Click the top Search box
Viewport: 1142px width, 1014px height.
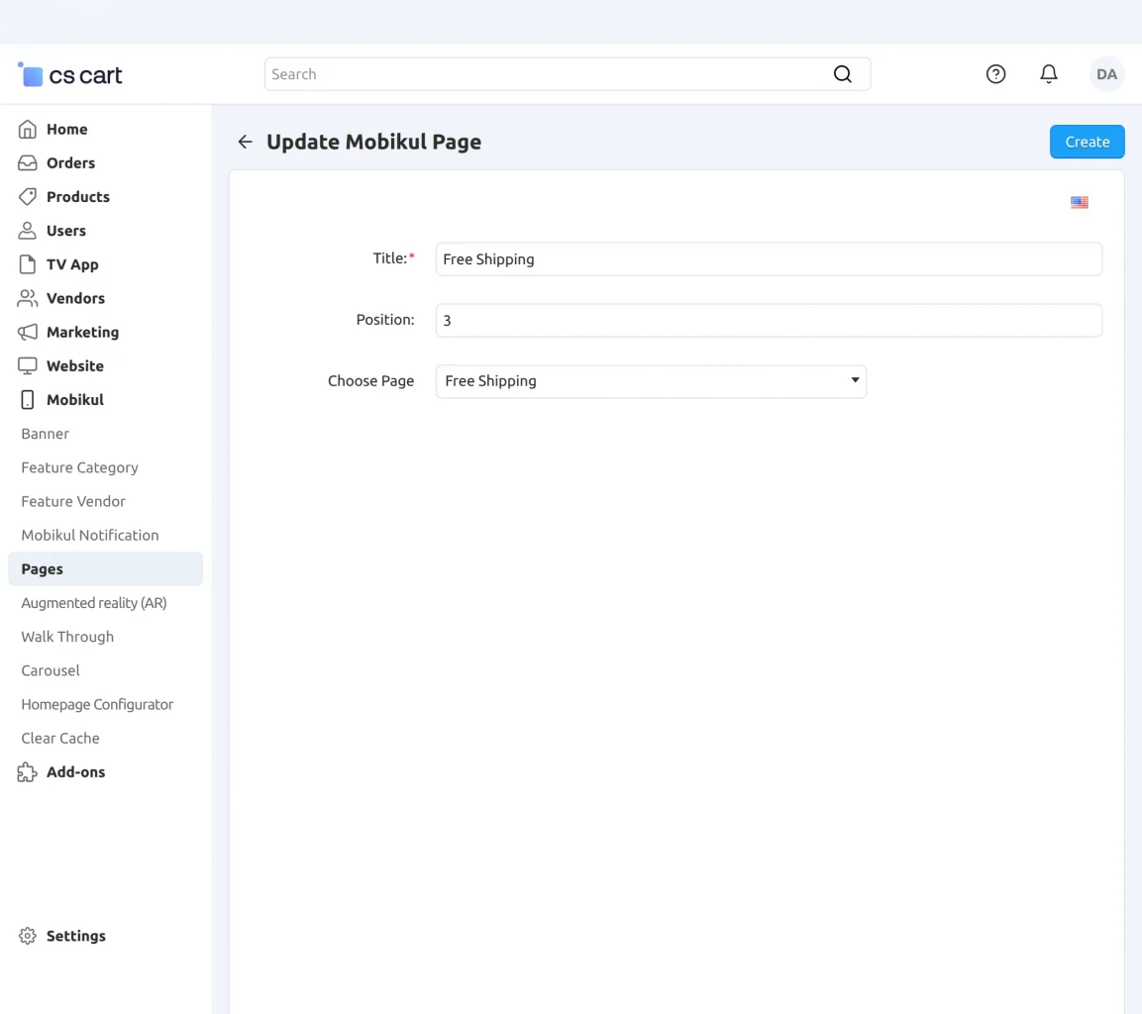click(545, 74)
